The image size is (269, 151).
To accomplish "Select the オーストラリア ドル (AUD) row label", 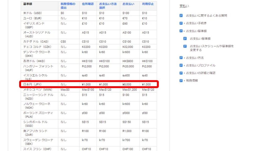I will pos(37,34).
